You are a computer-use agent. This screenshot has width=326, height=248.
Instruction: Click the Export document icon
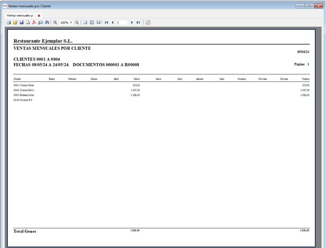pos(28,22)
